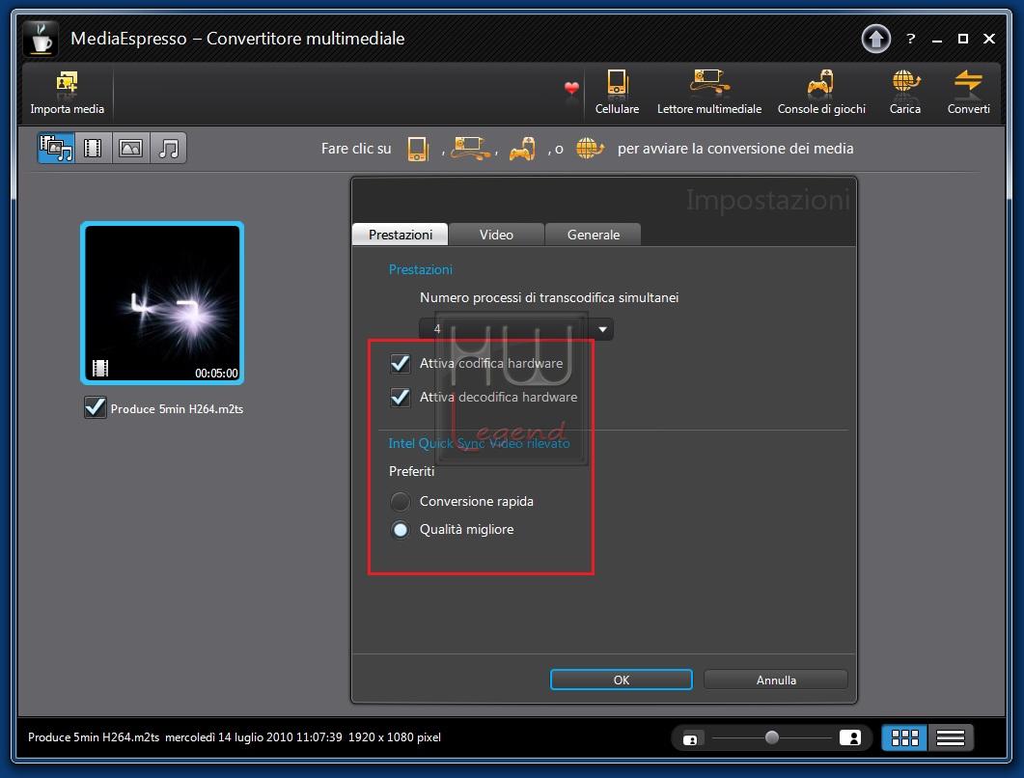
Task: Click the globe icon in hint bar
Action: 590,149
